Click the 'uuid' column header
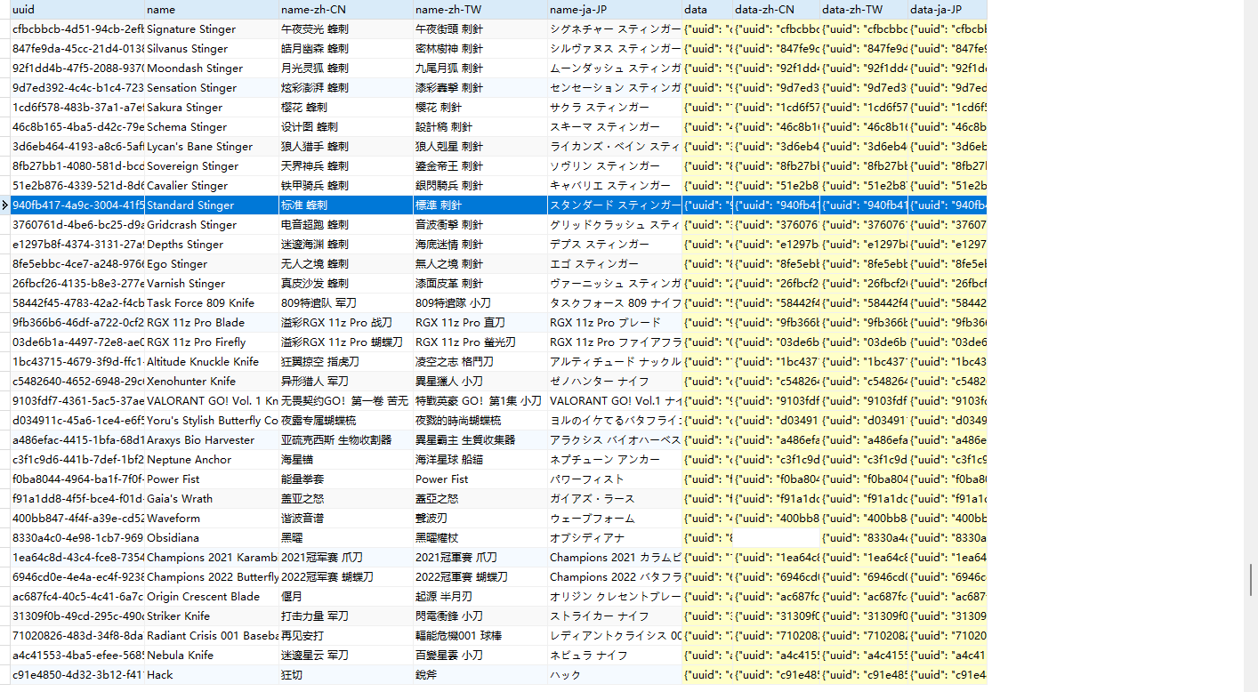The image size is (1258, 692). pyautogui.click(x=77, y=10)
